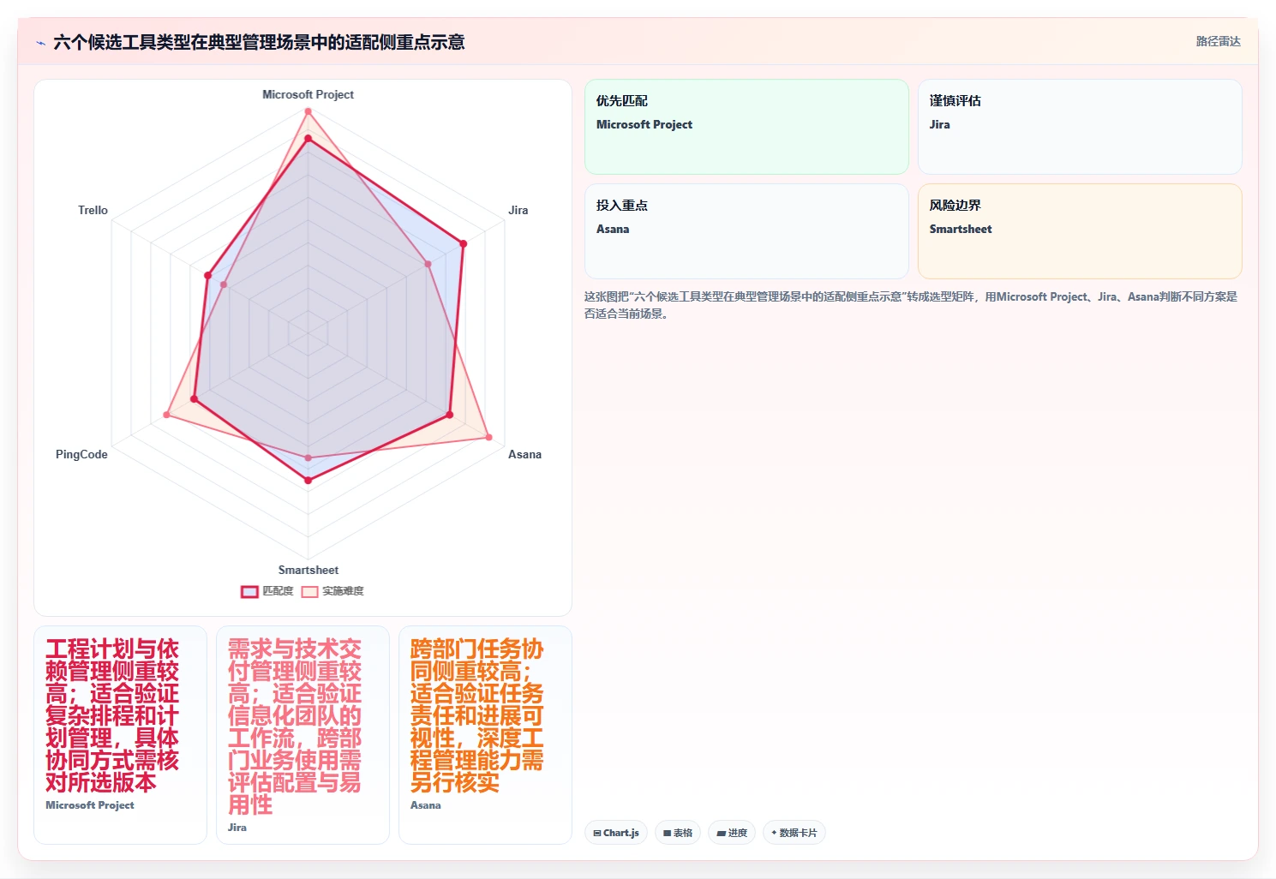1276x879 pixels.
Task: Open the 跨部门任务协同 Asana summary card
Action: point(485,735)
